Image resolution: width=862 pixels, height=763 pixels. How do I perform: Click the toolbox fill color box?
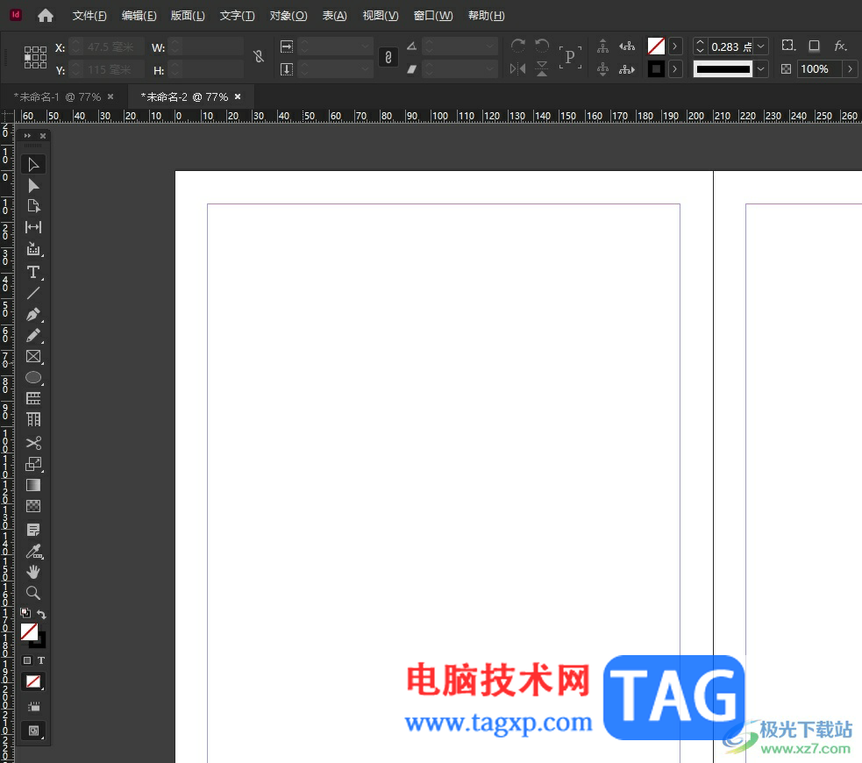tap(29, 631)
